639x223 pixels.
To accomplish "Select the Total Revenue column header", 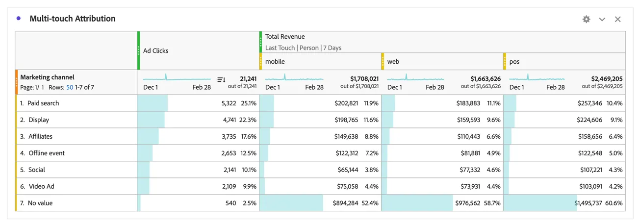I will [285, 37].
